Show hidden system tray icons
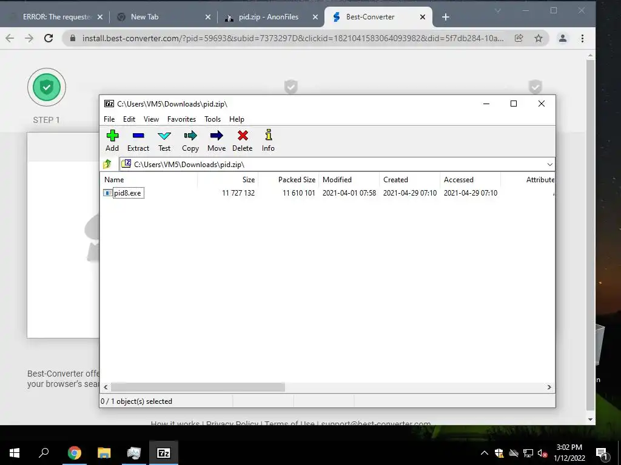This screenshot has width=621, height=465. coord(485,453)
